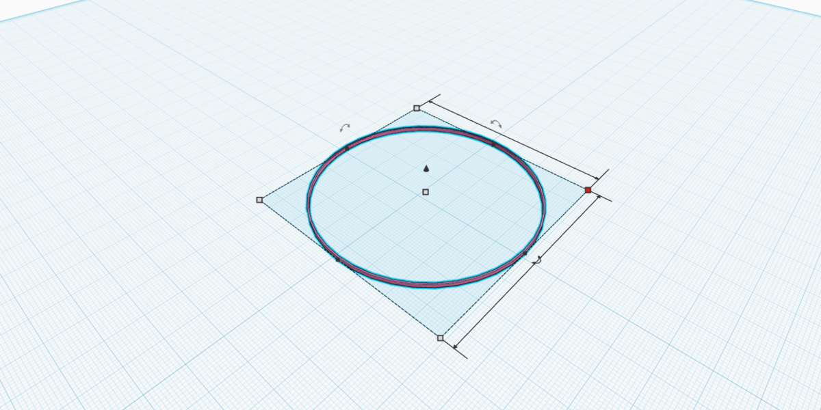
Task: Click rotation arrow beside lower-right dimension line
Action: tap(538, 260)
